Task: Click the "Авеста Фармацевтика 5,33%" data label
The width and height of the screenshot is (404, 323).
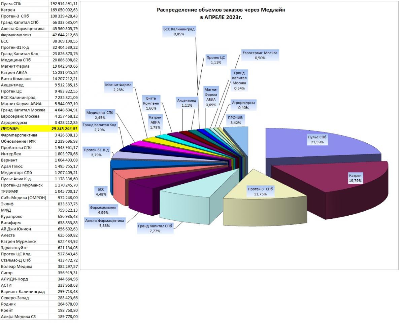Action: 104,223
